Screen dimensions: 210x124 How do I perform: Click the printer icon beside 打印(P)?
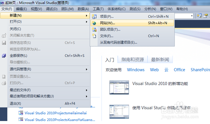[x=4, y=83]
